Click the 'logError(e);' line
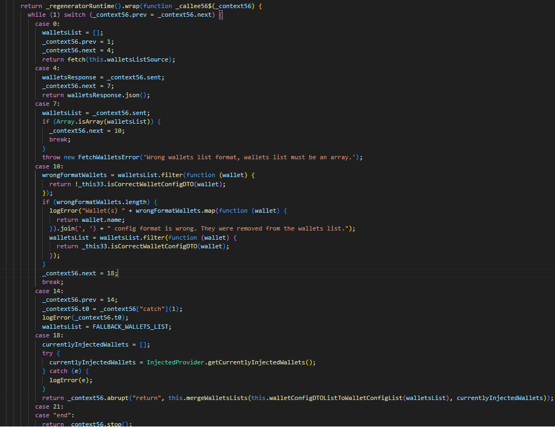555x427 pixels. point(71,380)
